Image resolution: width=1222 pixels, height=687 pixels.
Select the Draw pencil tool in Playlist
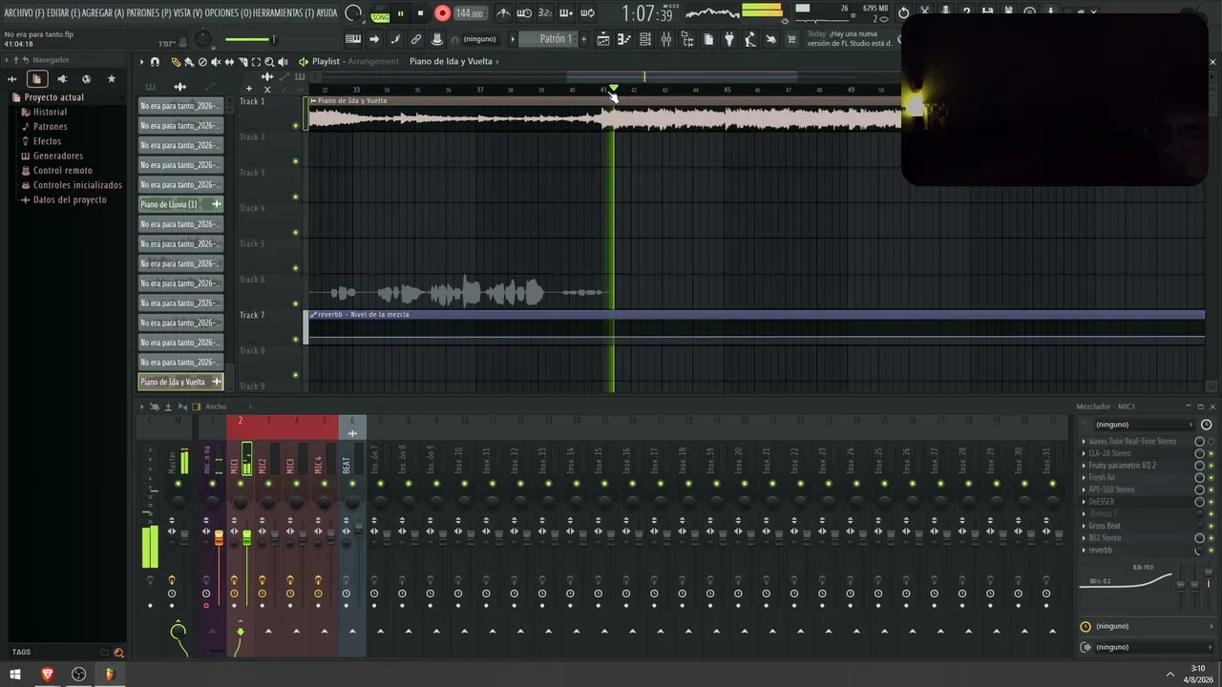tap(176, 62)
